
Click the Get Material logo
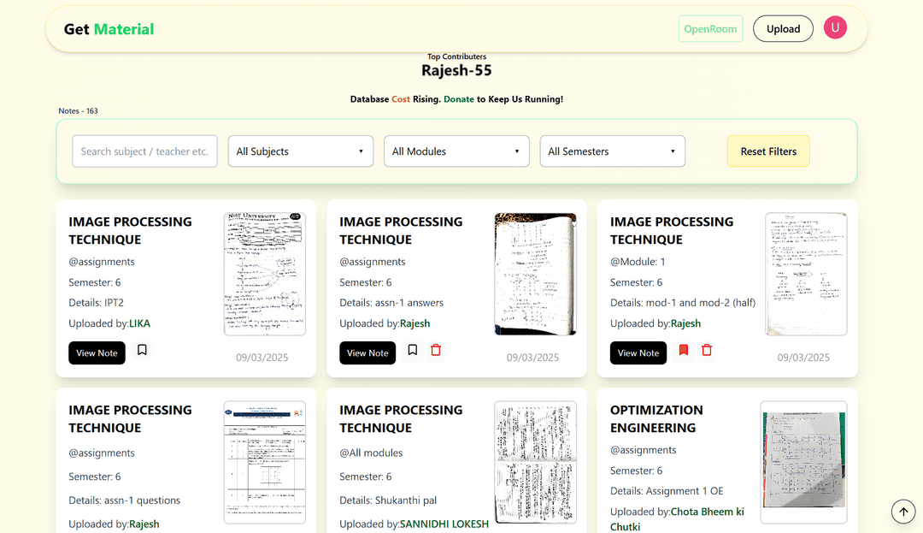(108, 28)
